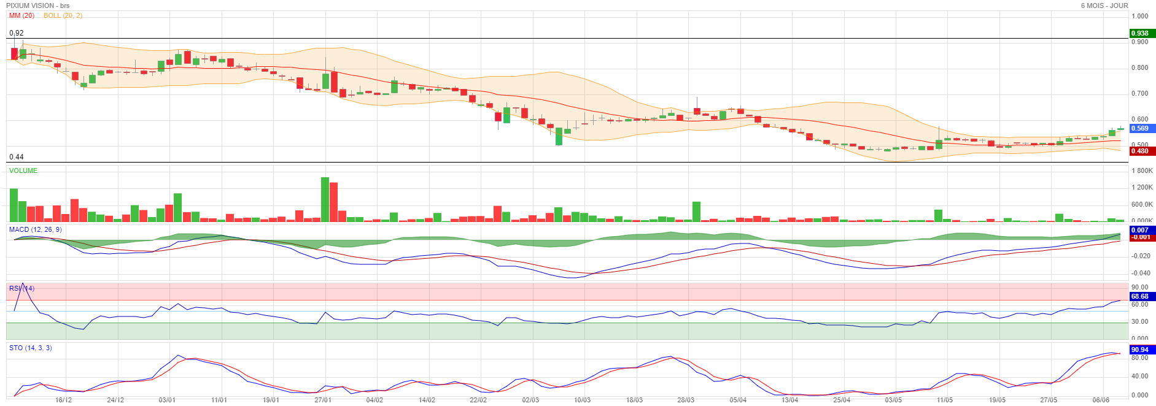Click the 25/04 date on time axis
The width and height of the screenshot is (1156, 406).
(842, 400)
